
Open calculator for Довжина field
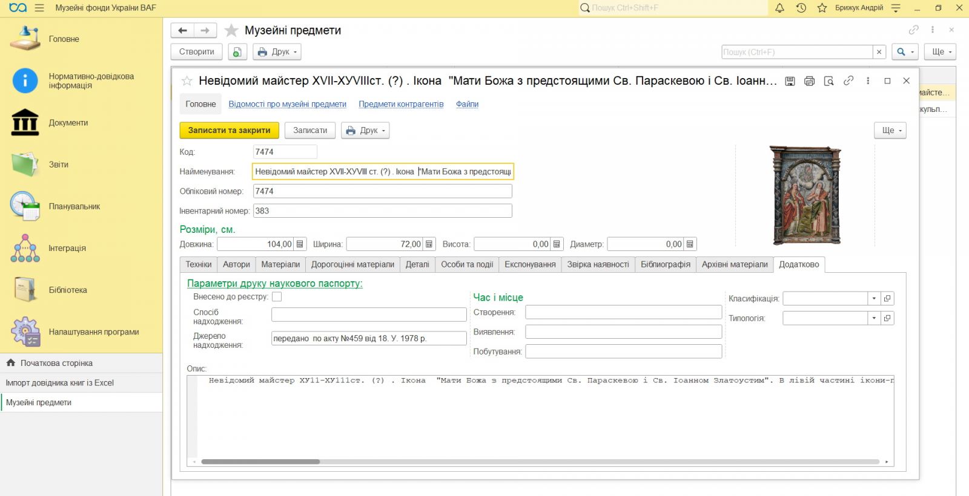point(300,244)
